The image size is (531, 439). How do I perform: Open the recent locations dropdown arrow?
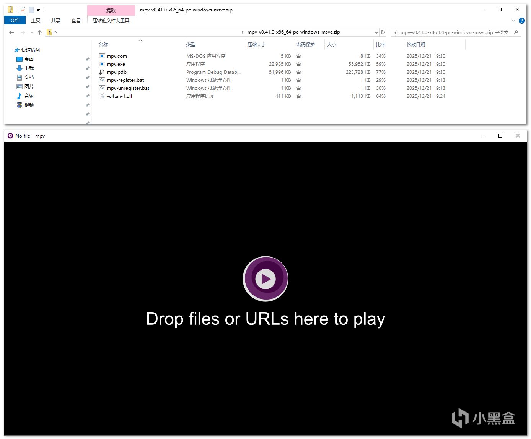pyautogui.click(x=32, y=32)
